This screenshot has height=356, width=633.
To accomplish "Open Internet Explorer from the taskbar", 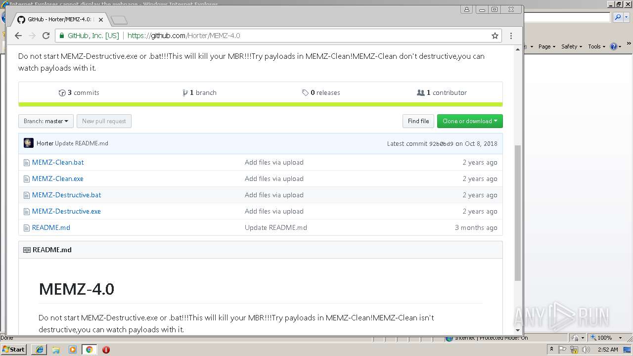I will [x=40, y=349].
